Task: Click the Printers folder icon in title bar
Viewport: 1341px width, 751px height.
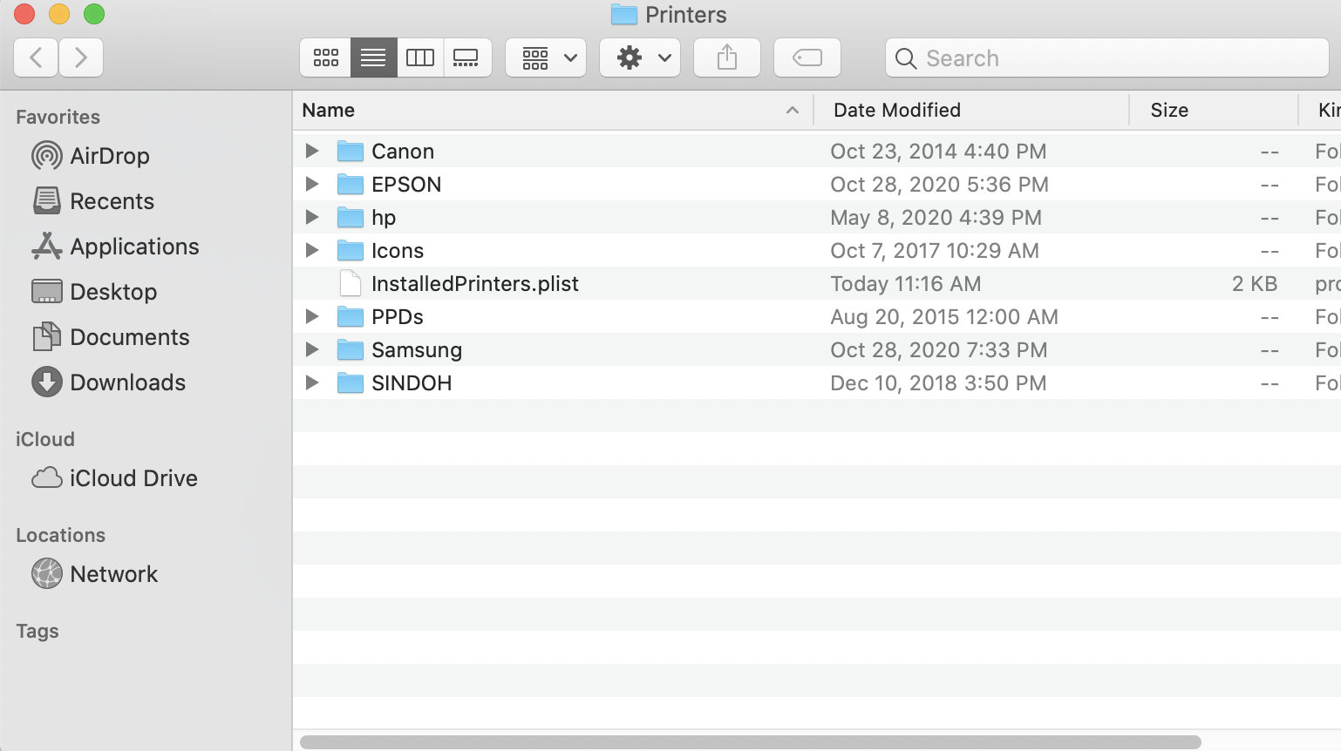Action: pyautogui.click(x=623, y=15)
